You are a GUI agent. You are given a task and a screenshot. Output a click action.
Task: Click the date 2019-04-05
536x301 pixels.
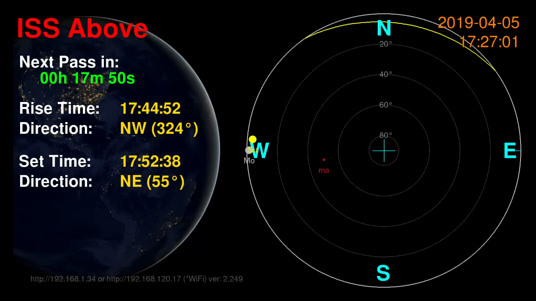479,23
